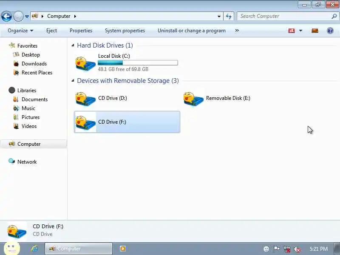Open the media player taskbar icon
340x255 pixels.
point(123,249)
